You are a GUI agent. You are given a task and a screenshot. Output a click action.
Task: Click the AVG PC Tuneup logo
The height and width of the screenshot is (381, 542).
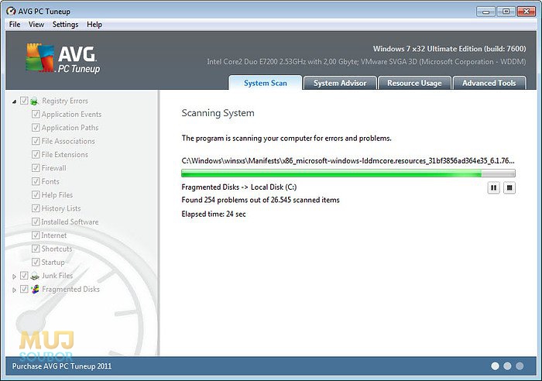(63, 58)
